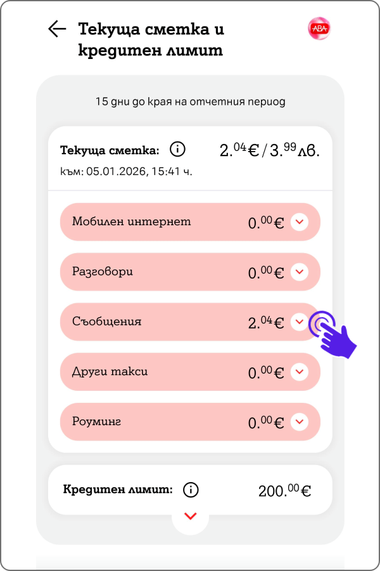
Task: Tap the info icon next to Текуща сметка
Action: click(x=177, y=149)
